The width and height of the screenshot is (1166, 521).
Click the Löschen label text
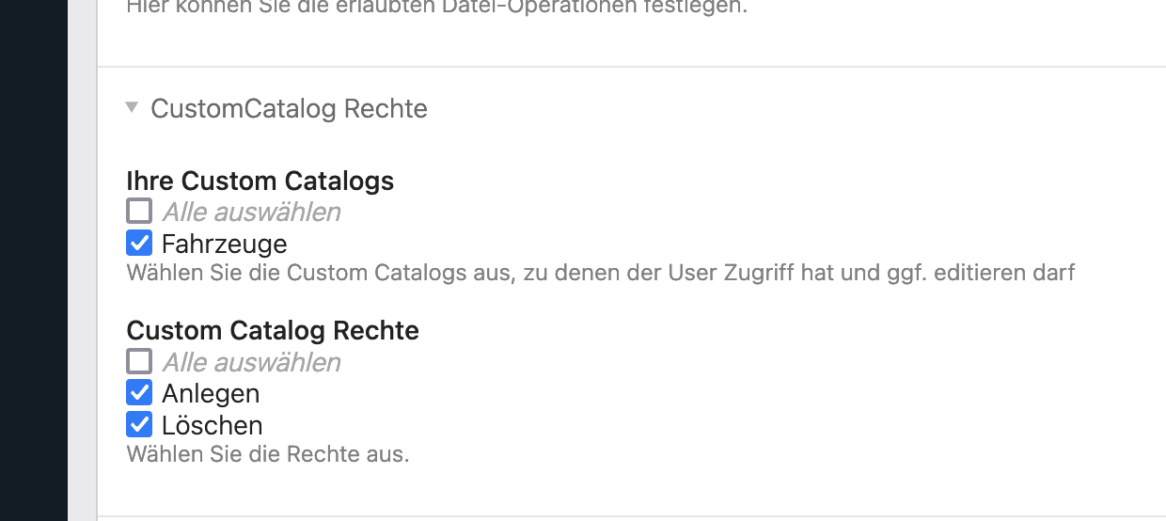(212, 425)
